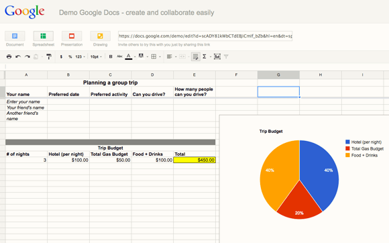Select column D header
The width and height of the screenshot is (389, 243).
[x=152, y=75]
